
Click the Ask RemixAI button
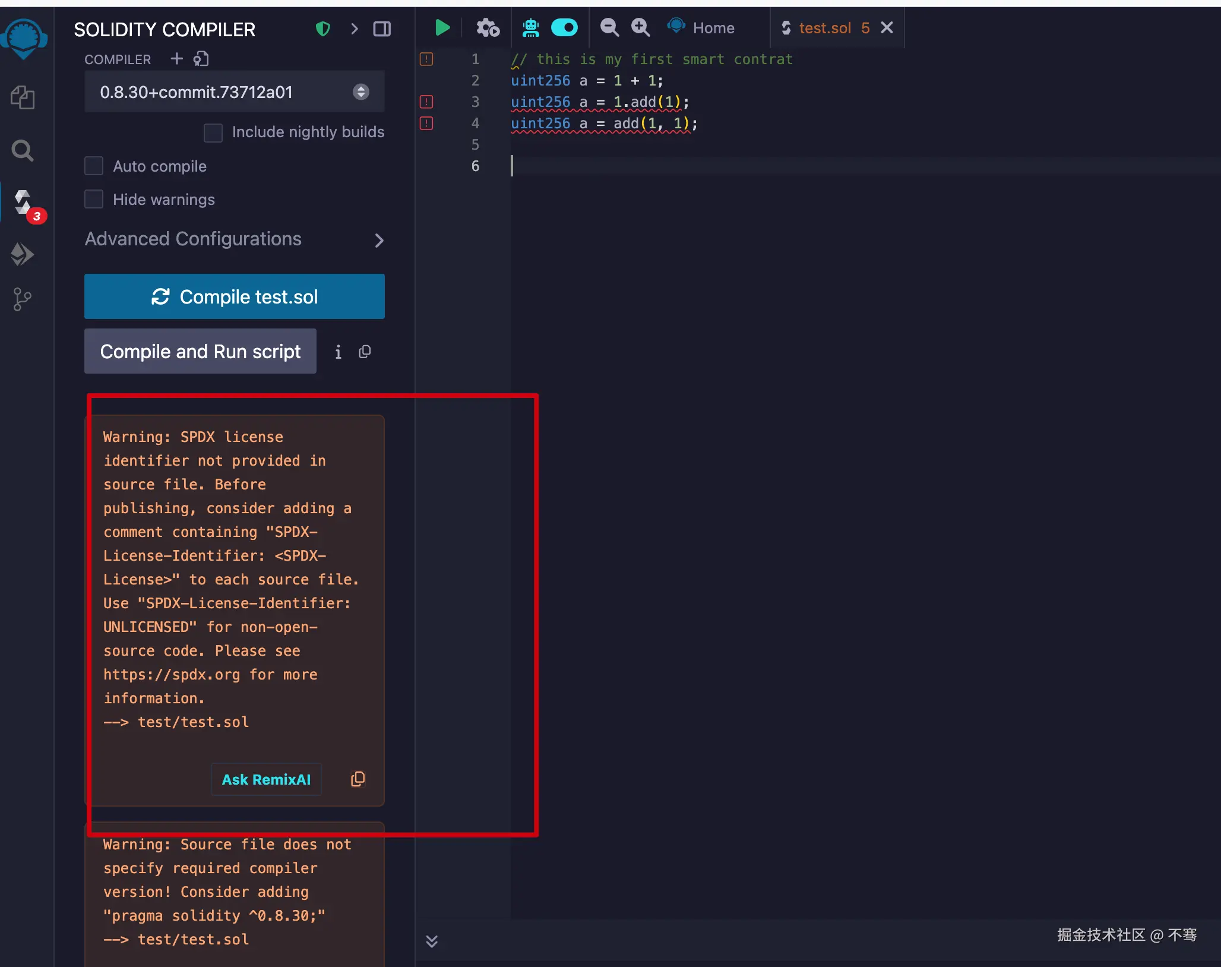click(266, 779)
